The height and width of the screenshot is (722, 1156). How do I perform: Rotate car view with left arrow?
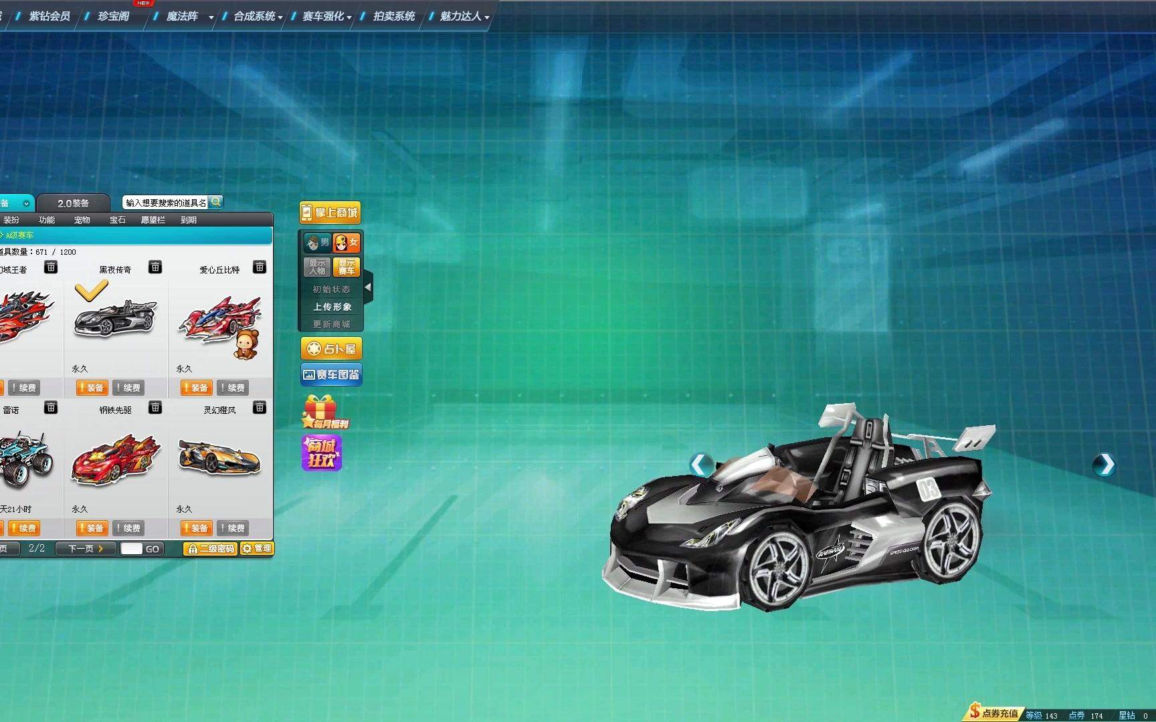(700, 465)
